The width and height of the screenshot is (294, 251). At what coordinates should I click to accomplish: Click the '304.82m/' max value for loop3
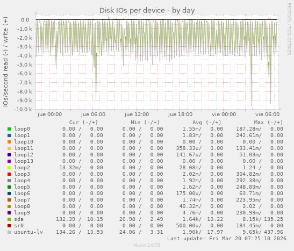pos(249,174)
